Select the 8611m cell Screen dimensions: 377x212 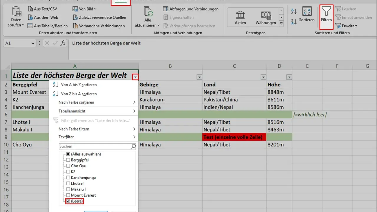click(x=279, y=100)
